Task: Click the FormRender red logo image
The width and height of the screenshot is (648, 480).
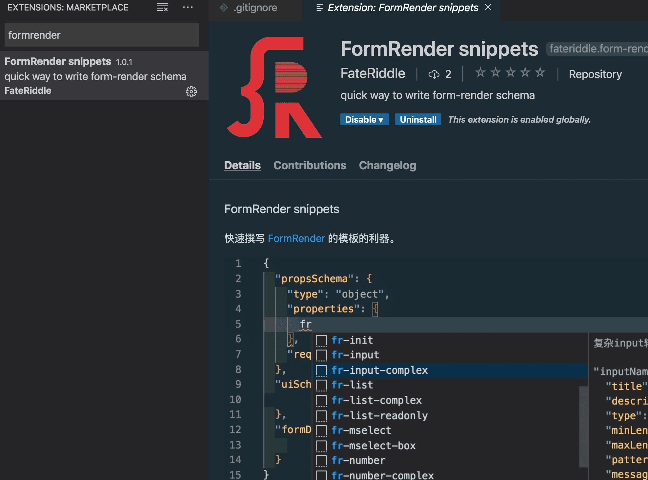Action: (274, 87)
